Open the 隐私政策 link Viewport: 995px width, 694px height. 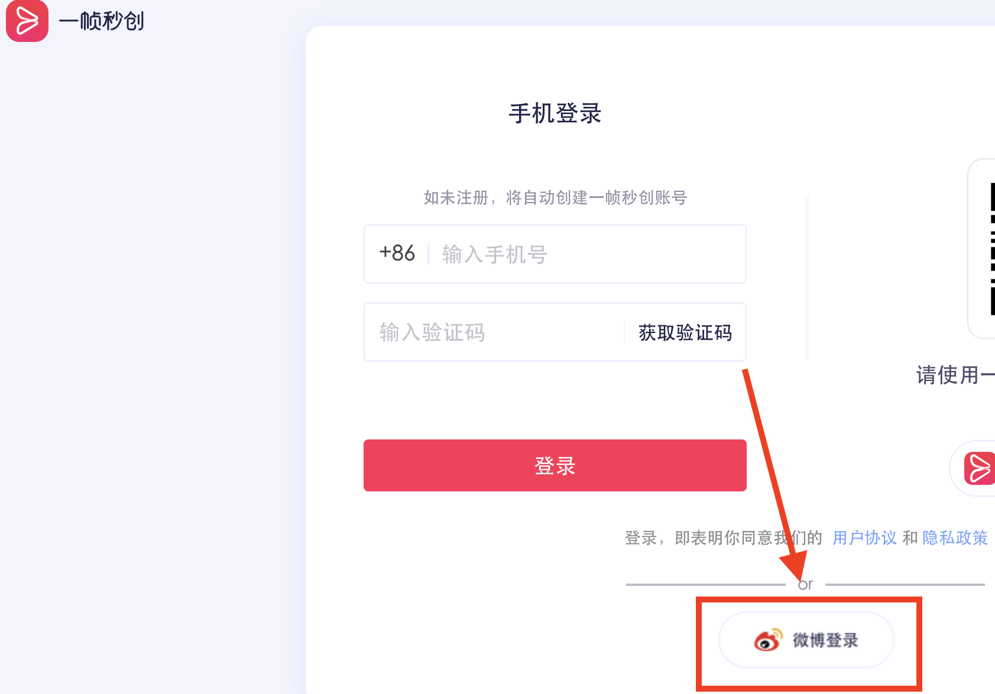tap(955, 537)
